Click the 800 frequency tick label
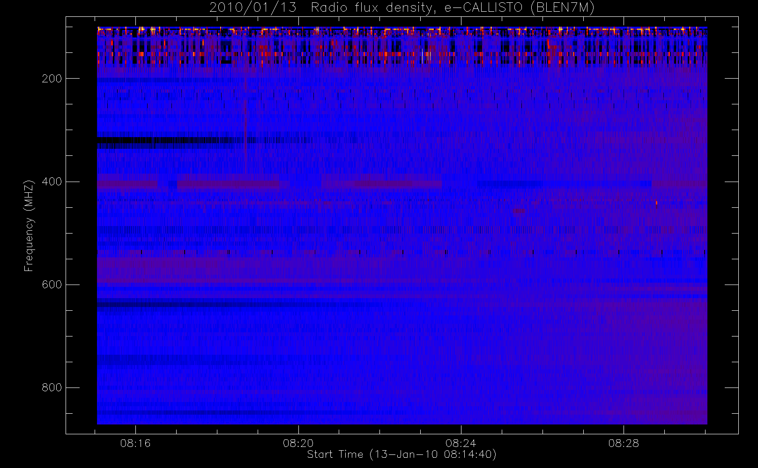Image resolution: width=758 pixels, height=468 pixels. [x=52, y=388]
